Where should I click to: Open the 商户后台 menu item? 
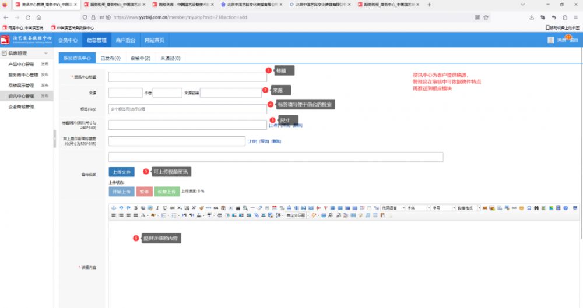click(x=125, y=40)
